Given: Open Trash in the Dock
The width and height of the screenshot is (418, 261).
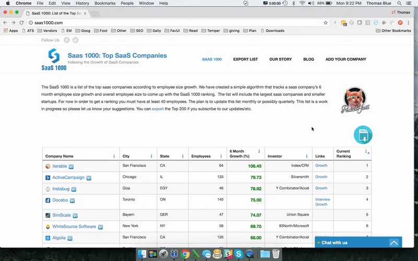Looking at the screenshot, I should coord(276,254).
